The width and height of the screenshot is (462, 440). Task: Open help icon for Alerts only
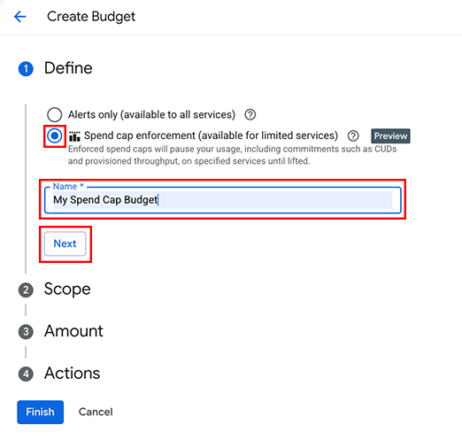(250, 114)
